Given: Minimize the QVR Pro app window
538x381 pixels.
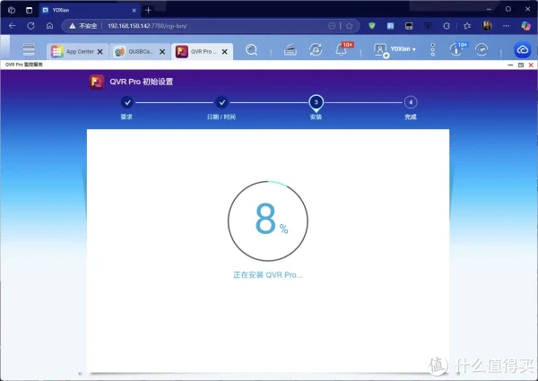Looking at the screenshot, I should 510,65.
